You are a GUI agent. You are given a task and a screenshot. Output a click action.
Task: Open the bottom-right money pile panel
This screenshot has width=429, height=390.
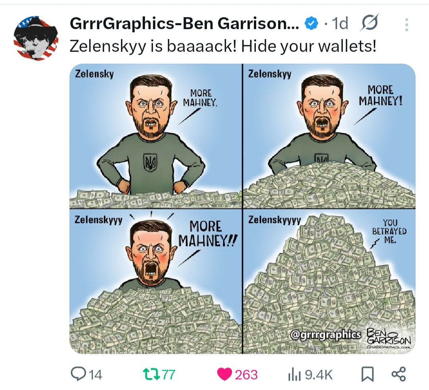coord(329,281)
